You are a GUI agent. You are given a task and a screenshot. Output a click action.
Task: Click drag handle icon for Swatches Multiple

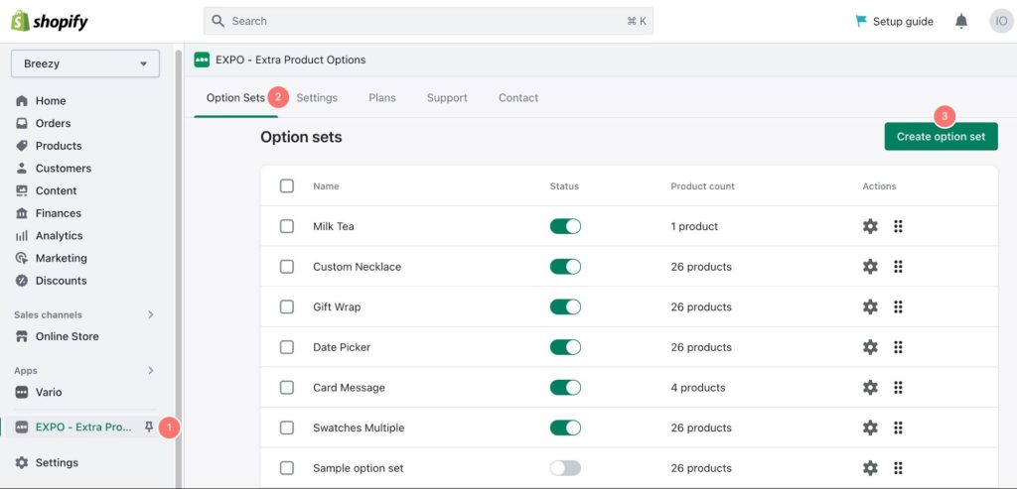tap(898, 428)
